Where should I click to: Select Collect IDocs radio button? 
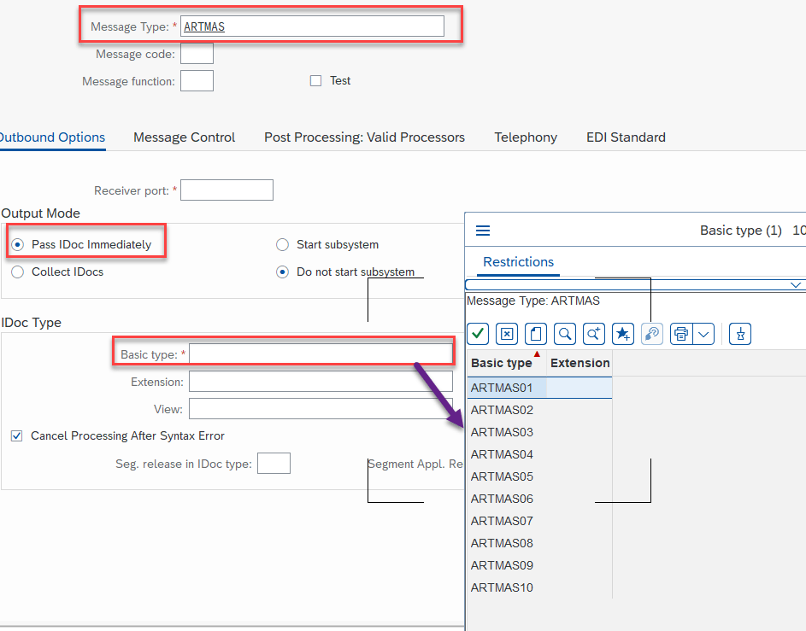(17, 272)
